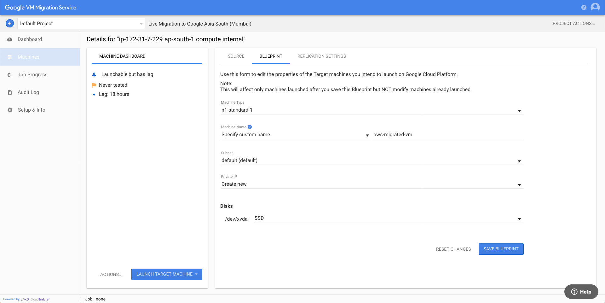Switch to the Blueprint tab

(271, 56)
